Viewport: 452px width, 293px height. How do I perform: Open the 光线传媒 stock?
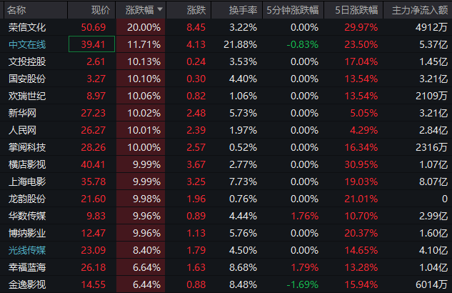click(27, 250)
